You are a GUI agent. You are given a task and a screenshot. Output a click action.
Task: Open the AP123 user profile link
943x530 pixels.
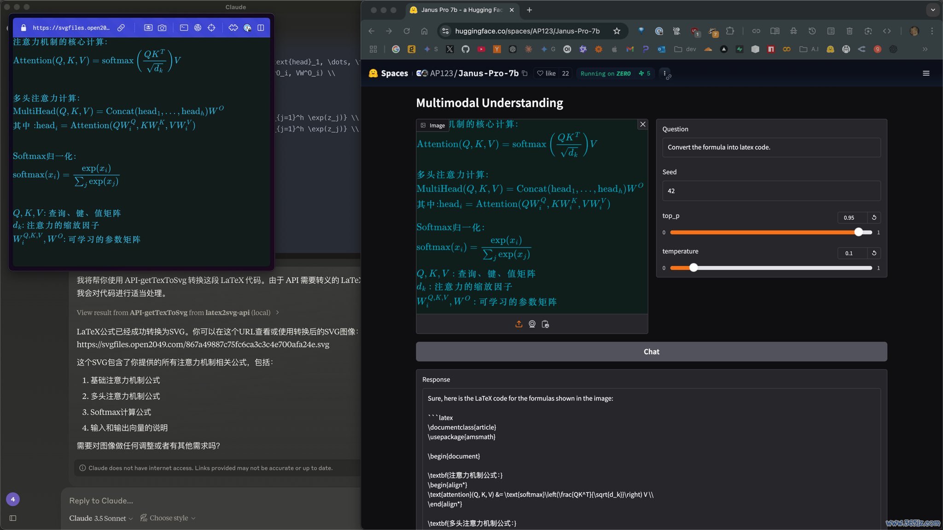pos(441,73)
